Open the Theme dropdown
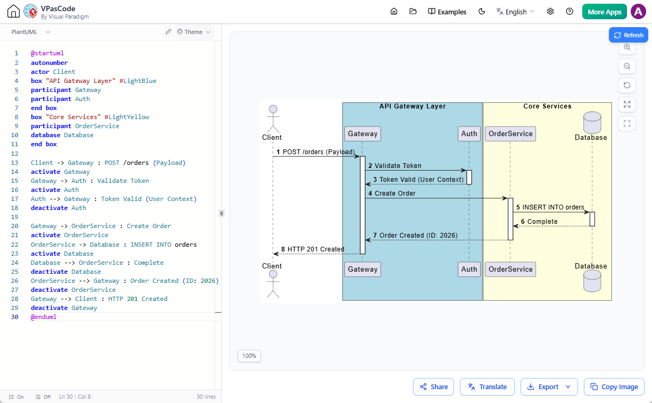652x403 pixels. pos(194,32)
